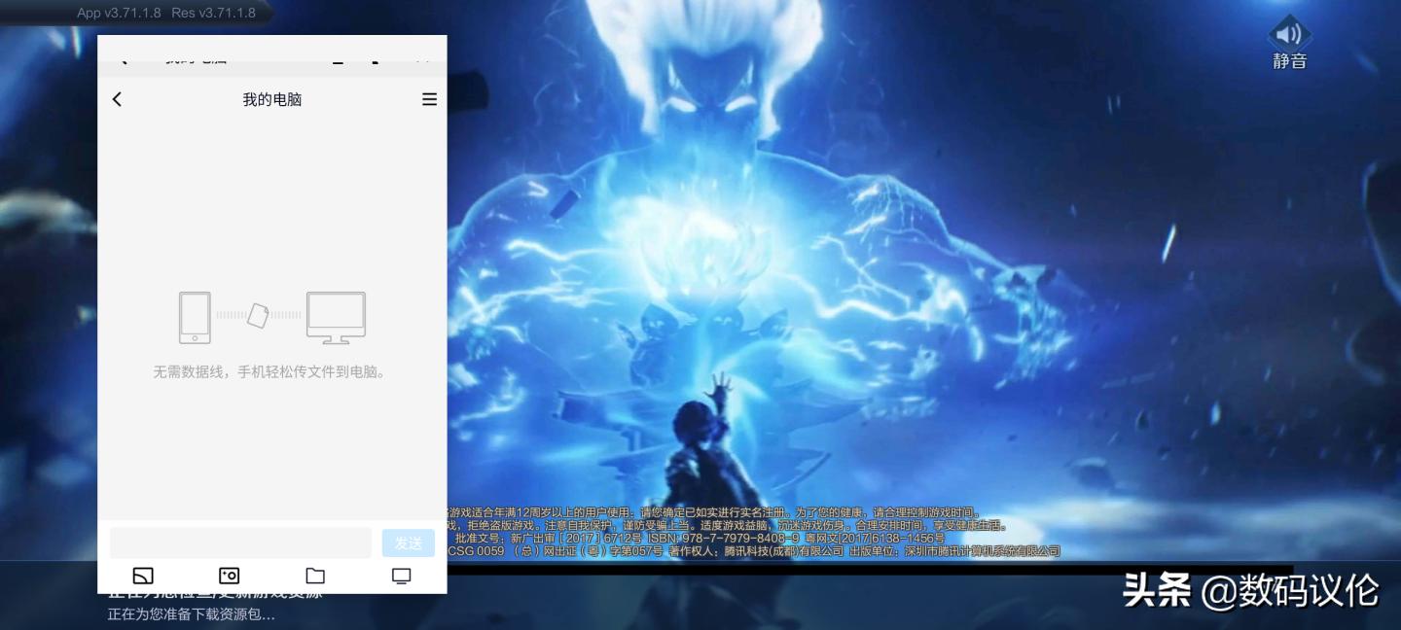The height and width of the screenshot is (630, 1401).
Task: Open the folder file picker icon
Action: pyautogui.click(x=315, y=576)
